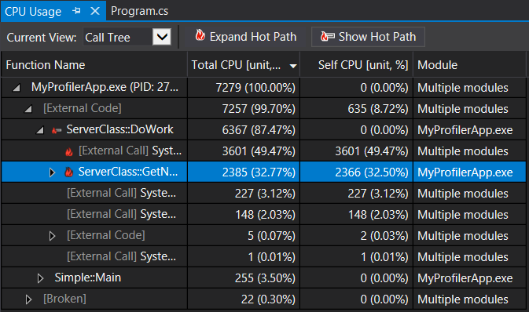This screenshot has height=312, width=529.
Task: Select the Simple::Main function row
Action: click(x=263, y=278)
